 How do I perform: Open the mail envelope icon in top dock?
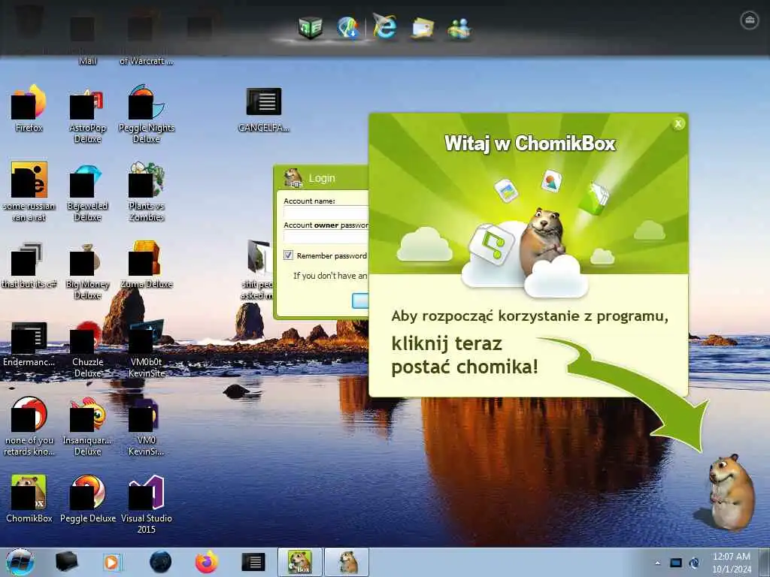(x=423, y=28)
